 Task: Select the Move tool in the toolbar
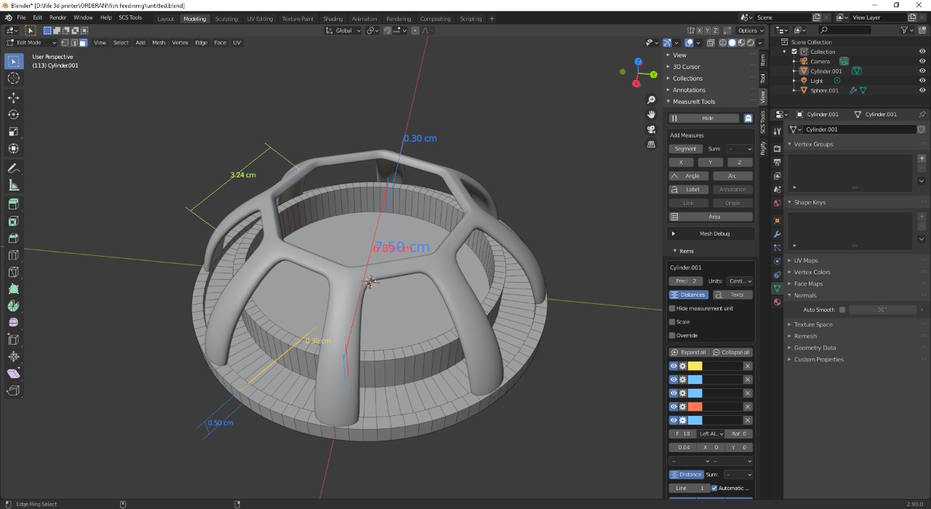pyautogui.click(x=13, y=97)
